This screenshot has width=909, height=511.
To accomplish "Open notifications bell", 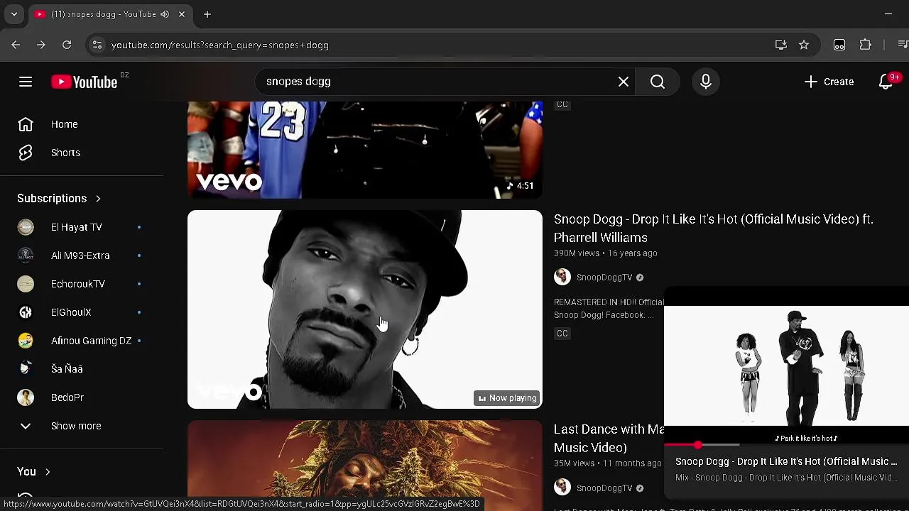I will (886, 82).
